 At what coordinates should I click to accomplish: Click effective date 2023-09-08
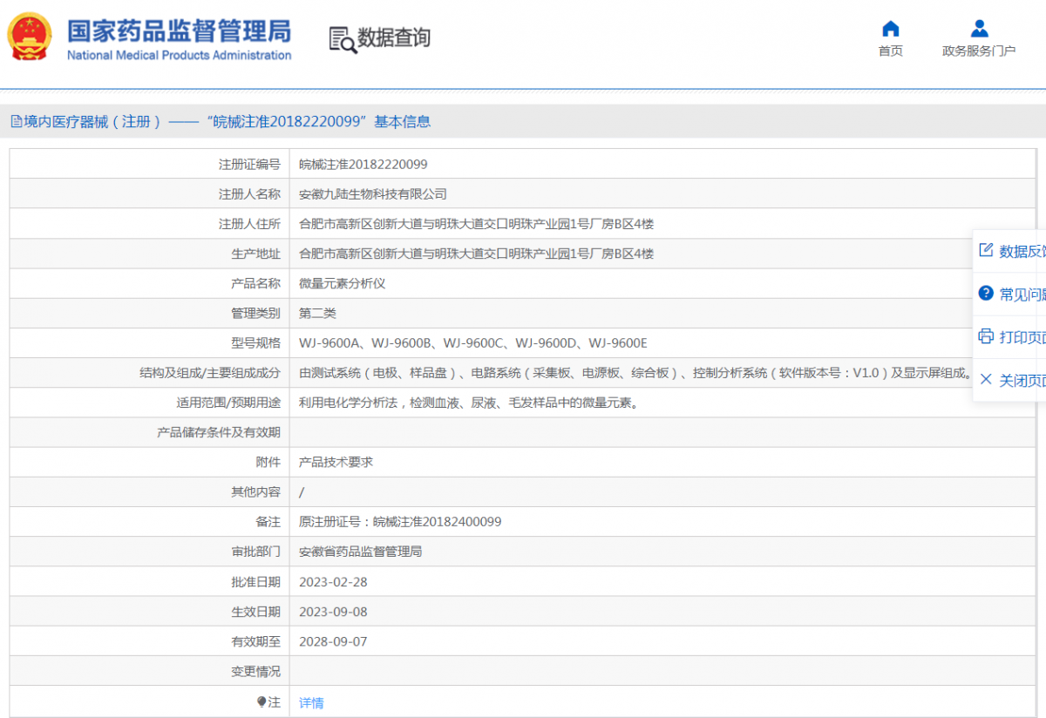(x=333, y=612)
